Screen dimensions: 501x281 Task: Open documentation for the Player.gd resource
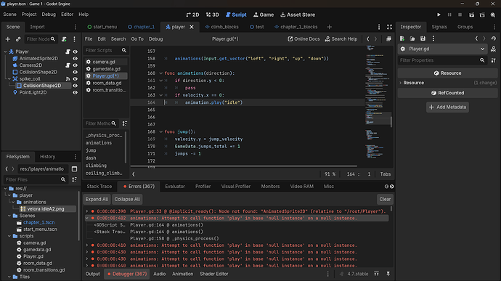(493, 49)
